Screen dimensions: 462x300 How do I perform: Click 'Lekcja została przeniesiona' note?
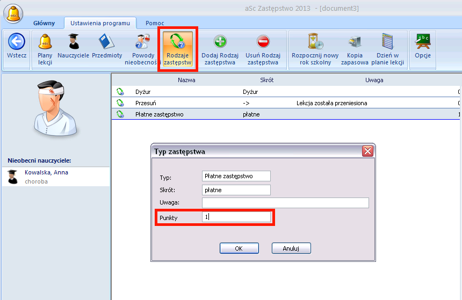pyautogui.click(x=332, y=103)
